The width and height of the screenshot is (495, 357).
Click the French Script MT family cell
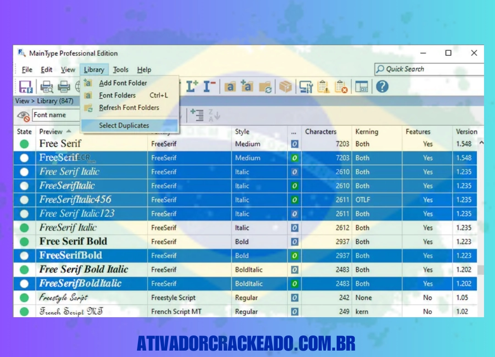189,312
